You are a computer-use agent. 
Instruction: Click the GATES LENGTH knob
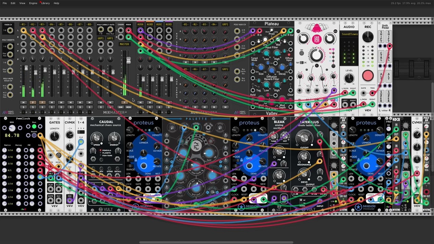pyautogui.click(x=54, y=137)
